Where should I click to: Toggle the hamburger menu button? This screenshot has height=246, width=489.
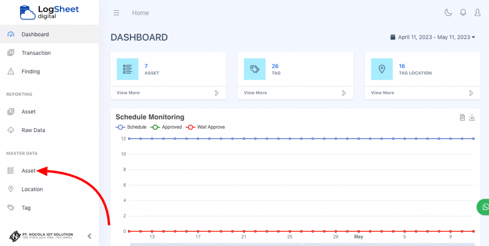[117, 13]
